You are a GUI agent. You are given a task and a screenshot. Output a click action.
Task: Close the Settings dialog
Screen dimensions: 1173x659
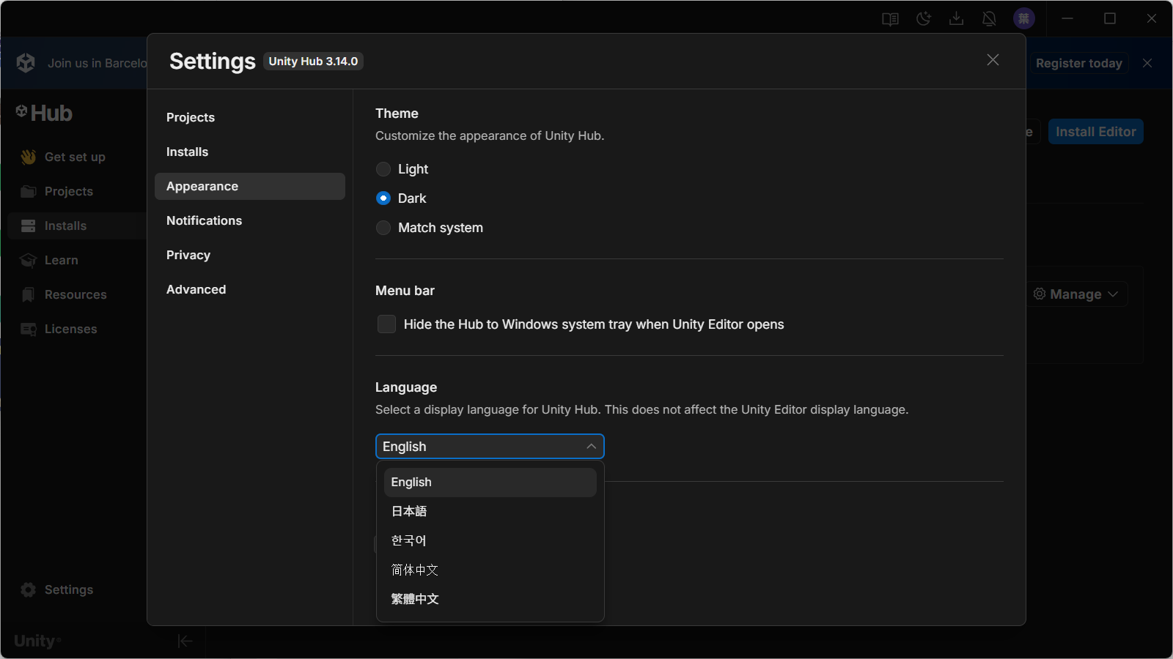(993, 60)
